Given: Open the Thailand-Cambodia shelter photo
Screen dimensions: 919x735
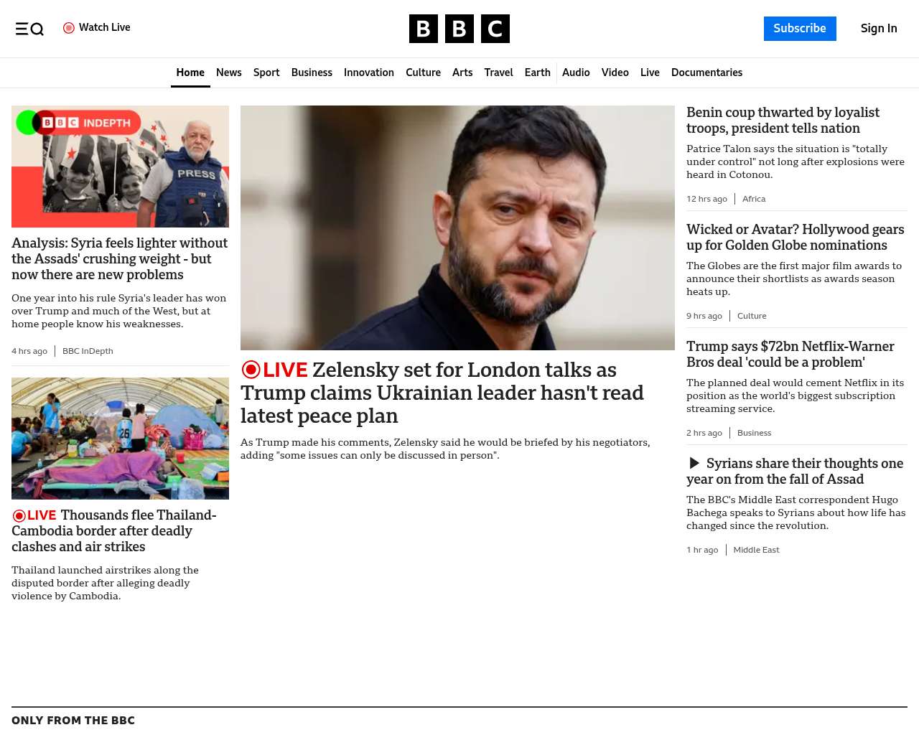Looking at the screenshot, I should (120, 439).
